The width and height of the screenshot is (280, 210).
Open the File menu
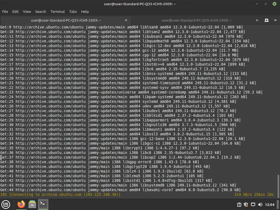point(5,11)
